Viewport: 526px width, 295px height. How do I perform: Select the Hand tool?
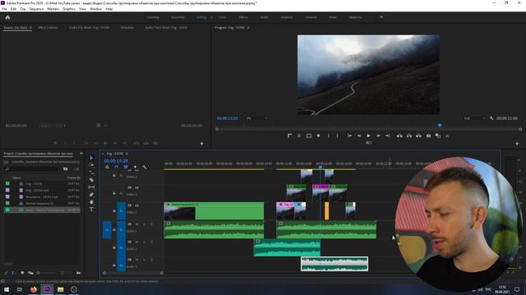pos(91,202)
